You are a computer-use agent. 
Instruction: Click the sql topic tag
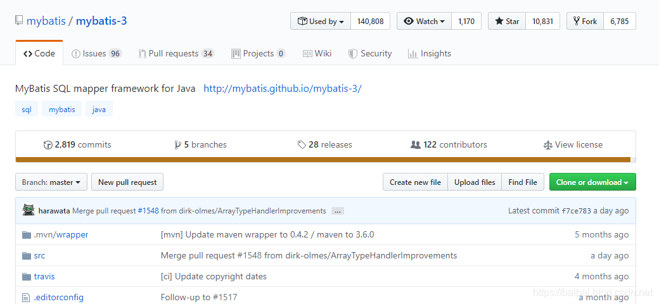tap(27, 110)
